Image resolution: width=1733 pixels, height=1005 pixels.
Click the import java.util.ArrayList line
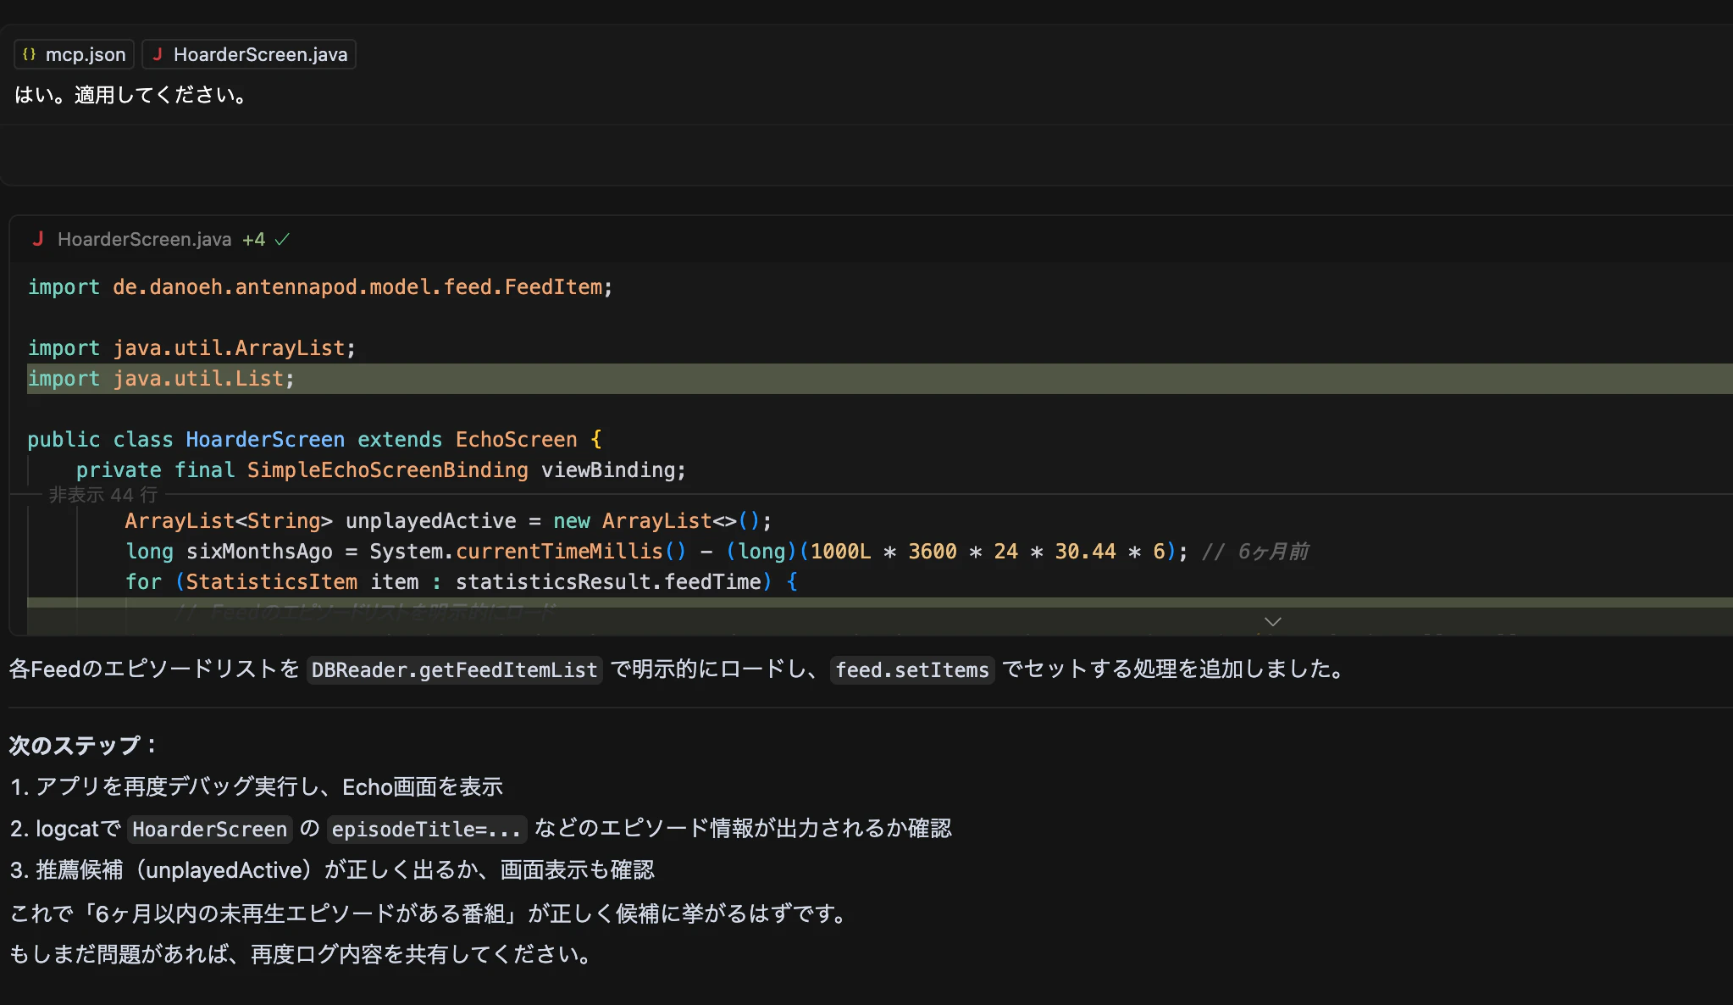click(191, 348)
